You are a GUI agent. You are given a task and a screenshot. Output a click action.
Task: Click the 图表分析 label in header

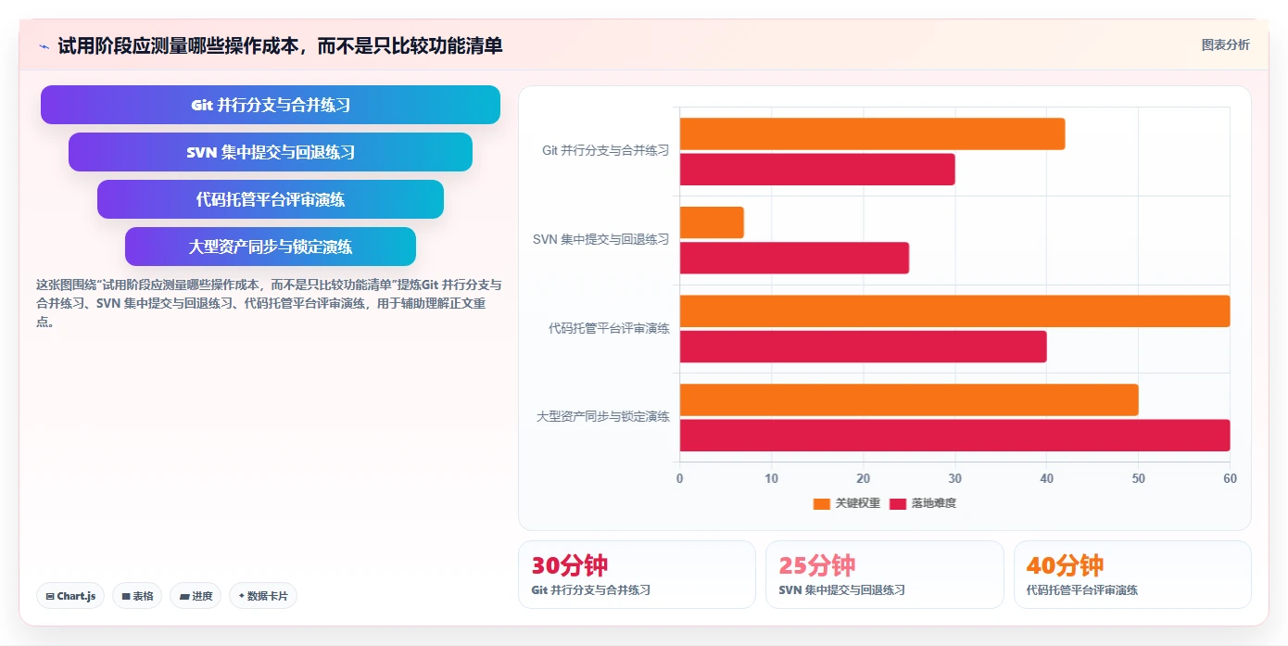click(x=1225, y=45)
